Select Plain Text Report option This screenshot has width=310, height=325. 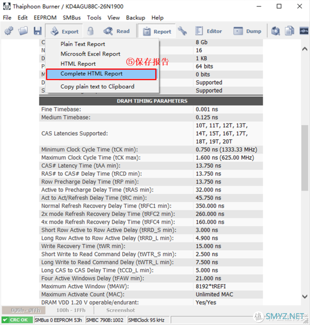[83, 44]
